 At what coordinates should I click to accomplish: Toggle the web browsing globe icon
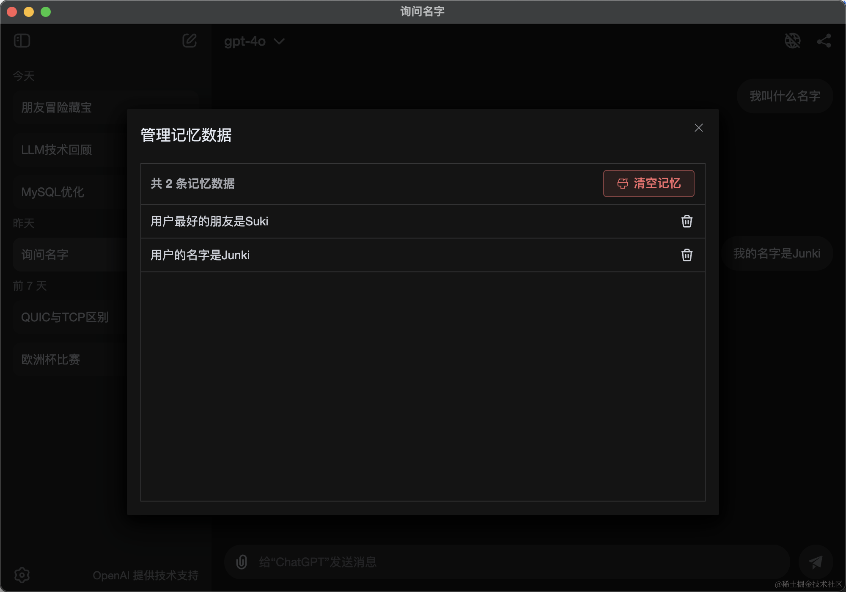[792, 41]
